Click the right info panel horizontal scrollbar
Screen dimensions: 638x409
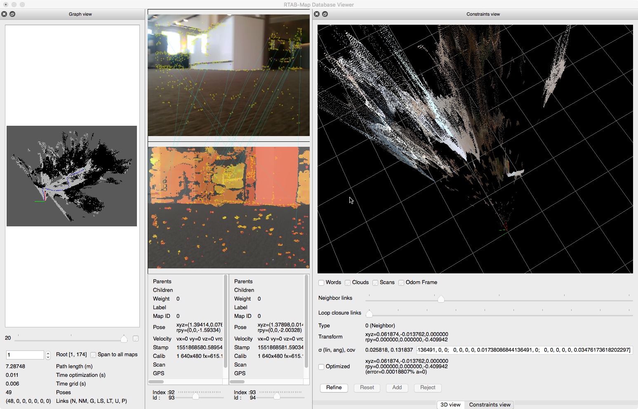(237, 382)
